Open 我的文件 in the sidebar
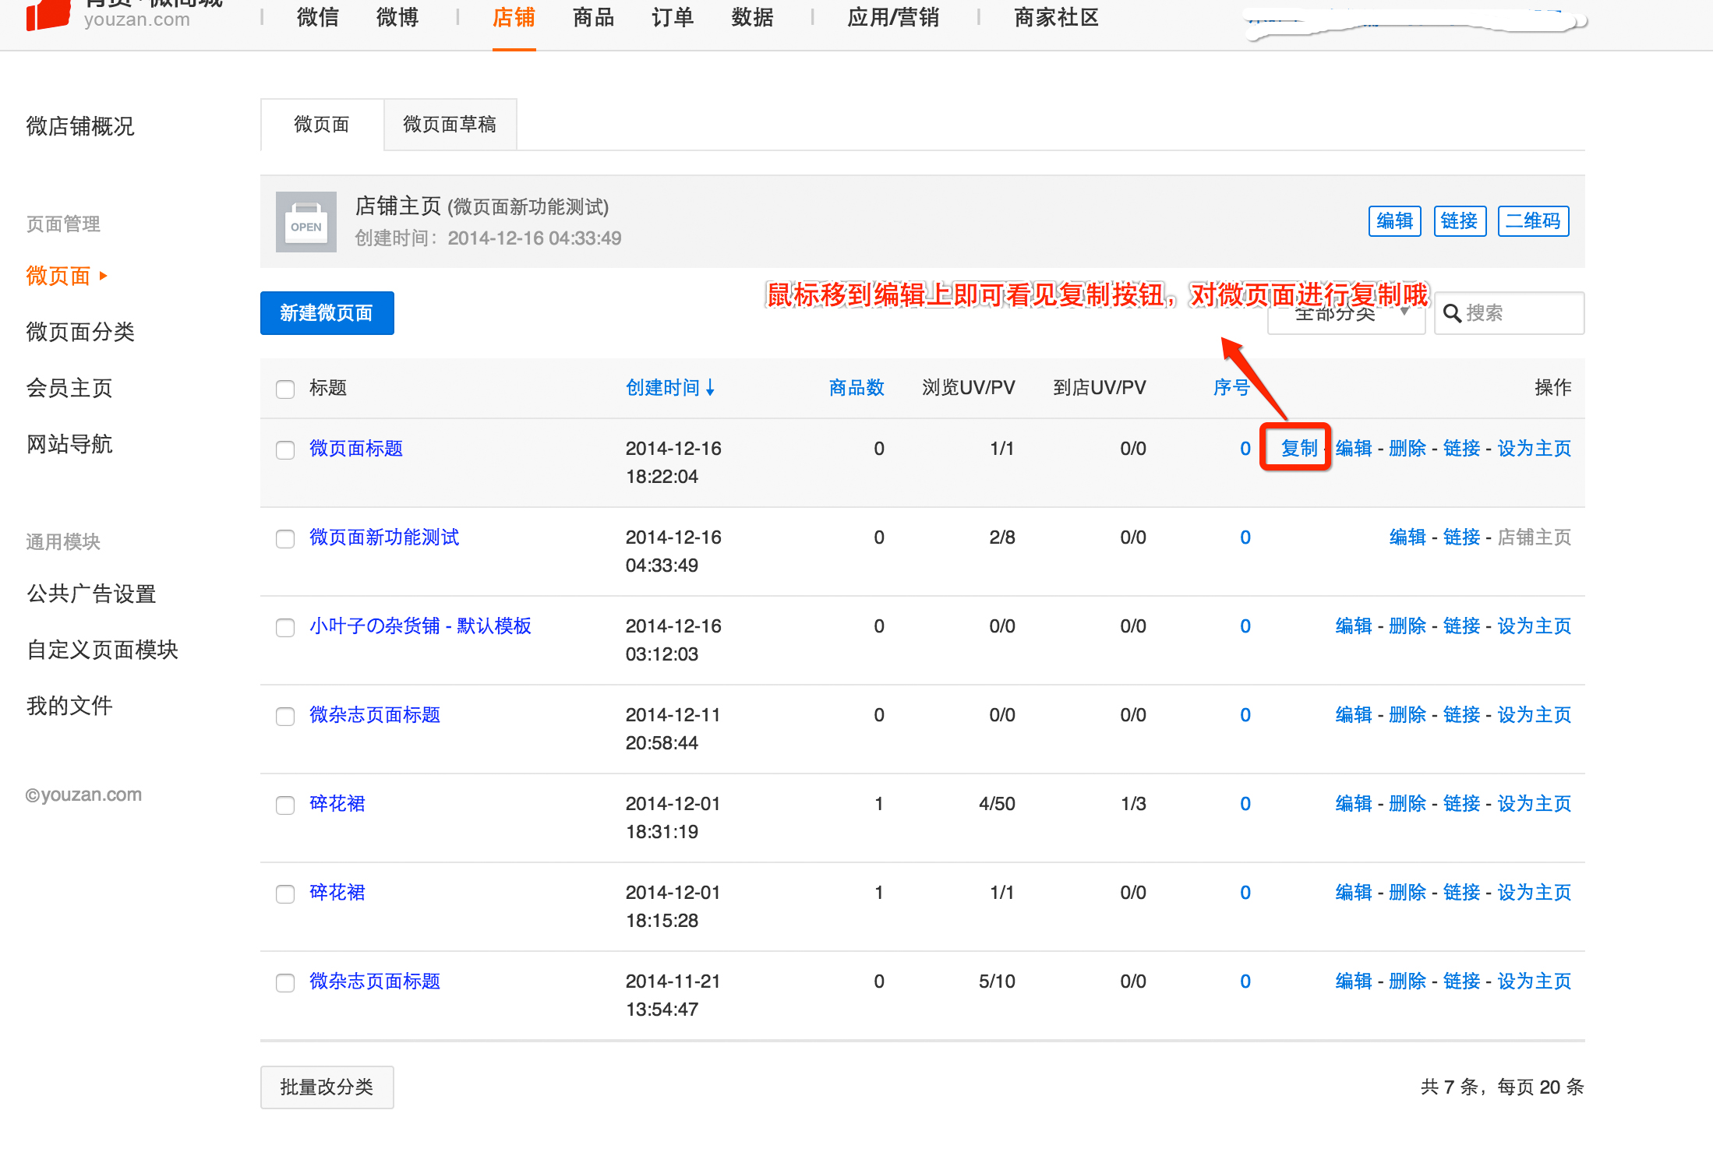This screenshot has height=1156, width=1713. (x=69, y=706)
